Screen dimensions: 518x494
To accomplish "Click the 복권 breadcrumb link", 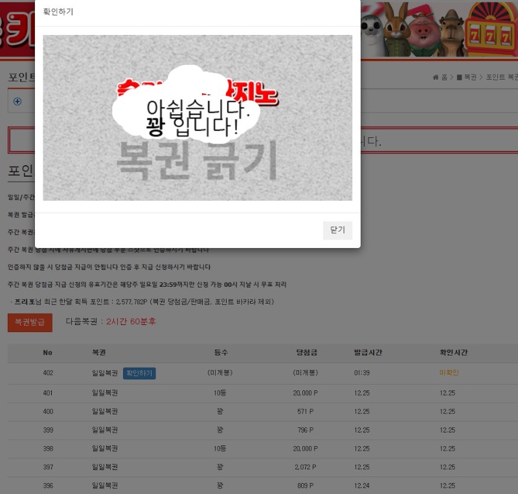I will coord(470,78).
